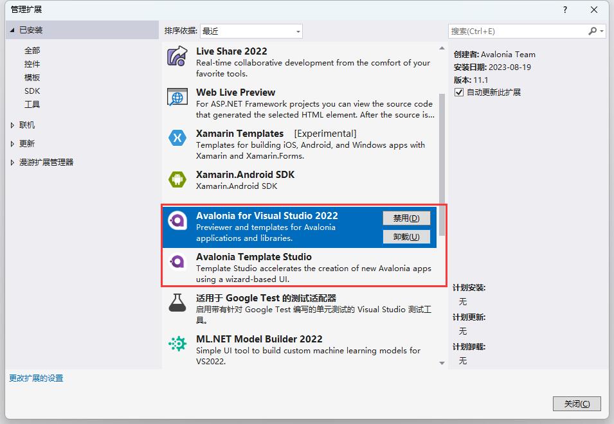Select the 全部 category
Screen dimensions: 614x424
click(32, 51)
